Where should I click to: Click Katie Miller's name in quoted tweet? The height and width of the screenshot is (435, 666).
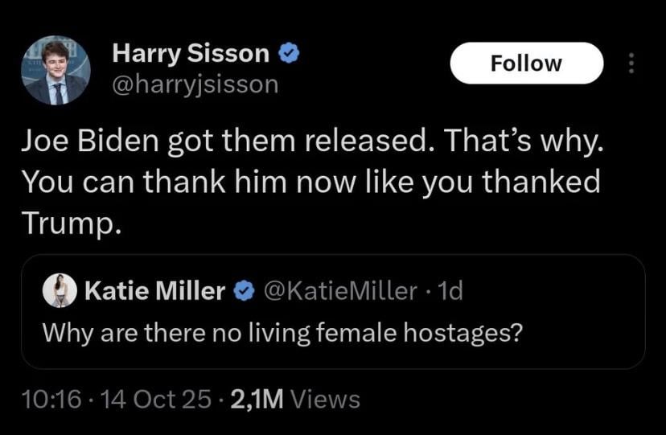pos(154,292)
